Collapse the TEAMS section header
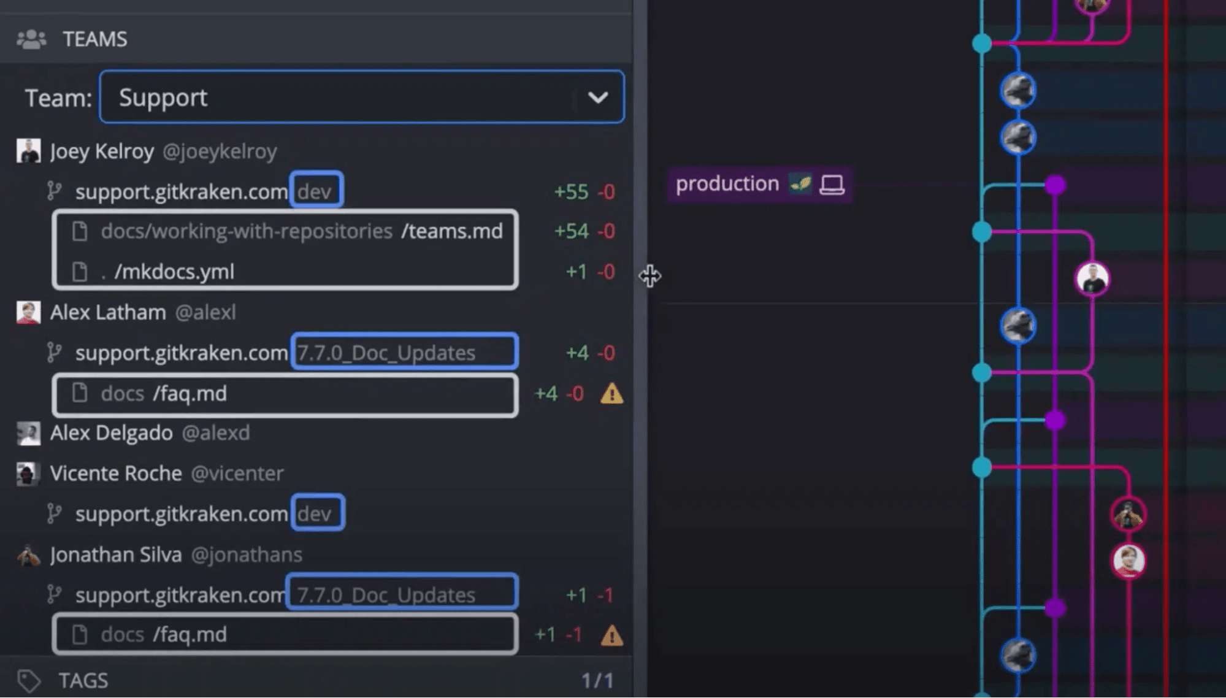Viewport: 1226px width, 698px height. [95, 39]
